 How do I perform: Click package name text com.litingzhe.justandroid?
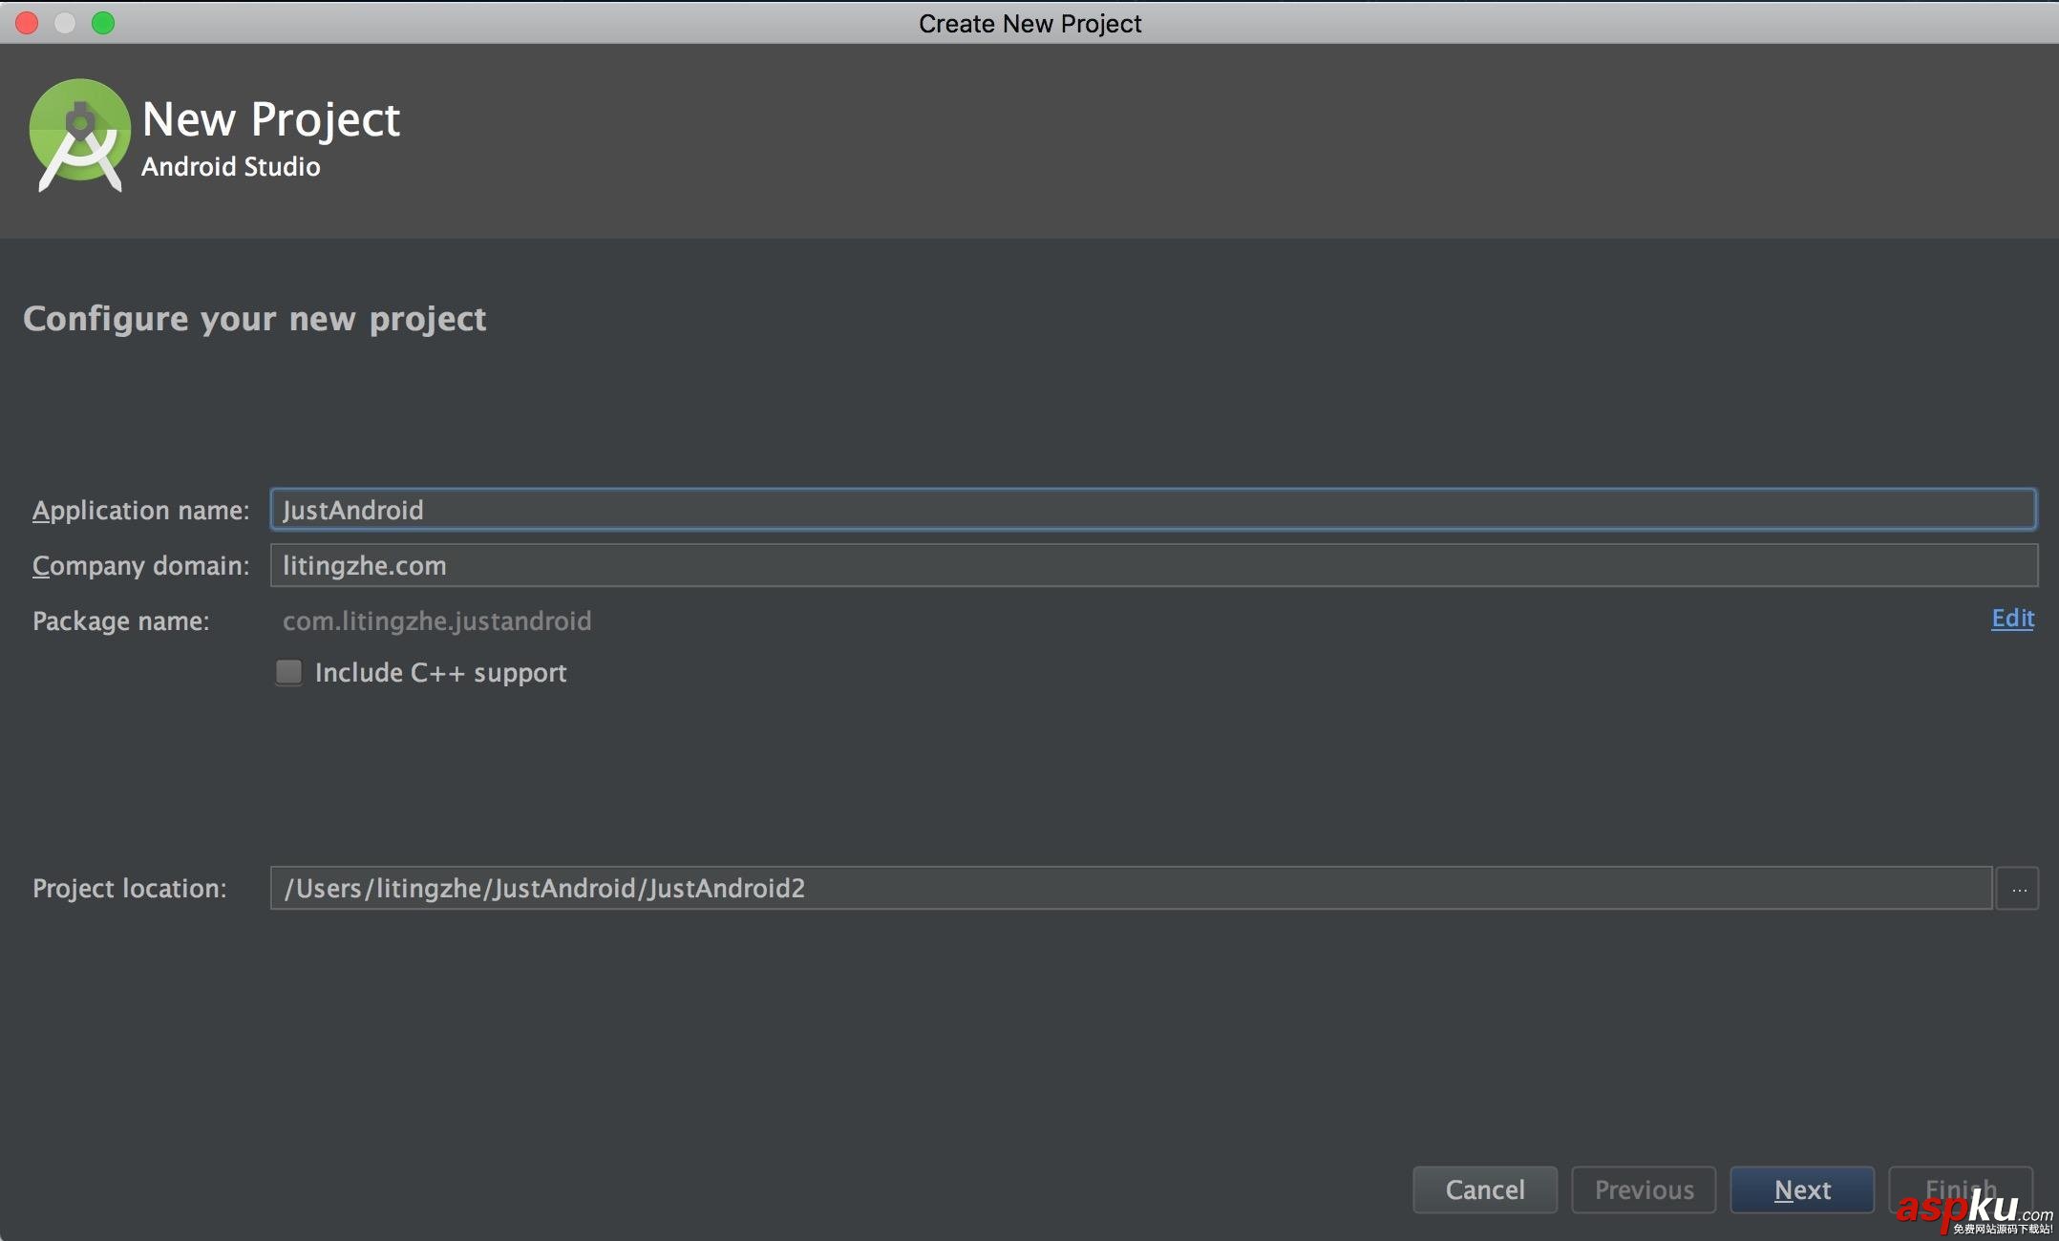436,620
